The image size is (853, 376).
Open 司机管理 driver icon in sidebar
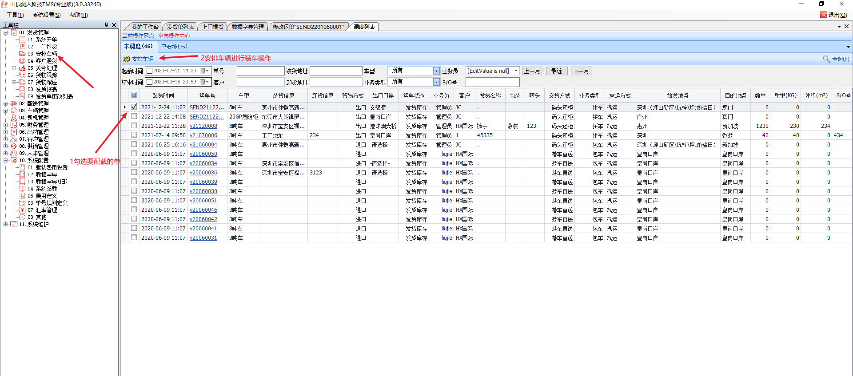click(14, 118)
